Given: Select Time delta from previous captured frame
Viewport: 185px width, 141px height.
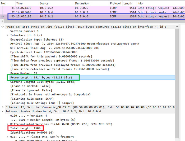Looking at the screenshot, I should [x=62, y=61].
